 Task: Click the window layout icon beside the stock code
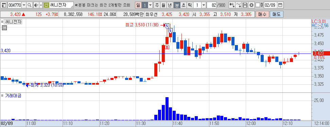pyautogui.click(x=4, y=5)
